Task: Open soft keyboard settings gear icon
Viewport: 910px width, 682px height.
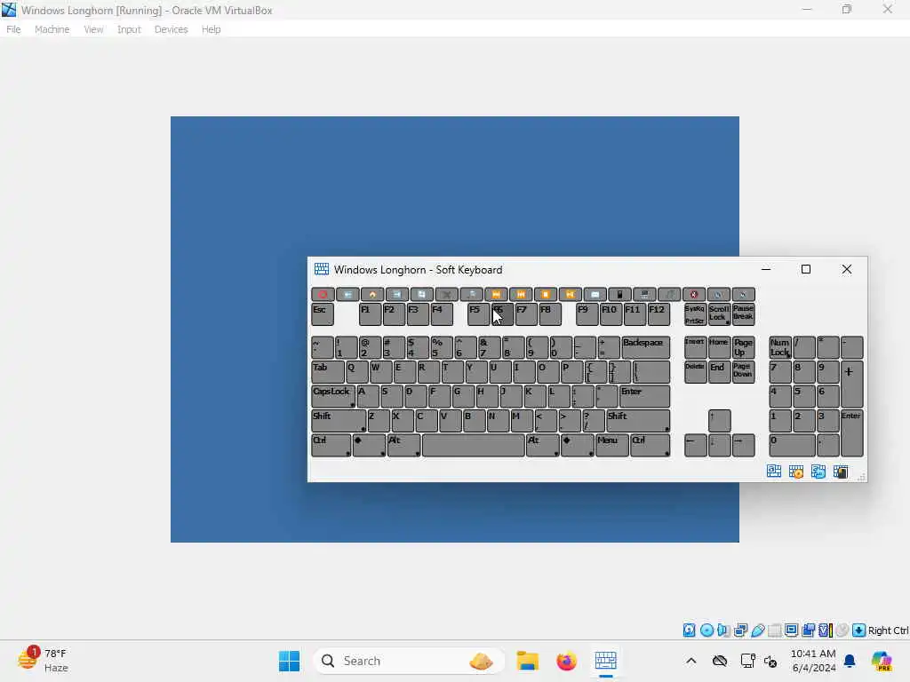Action: (x=796, y=472)
